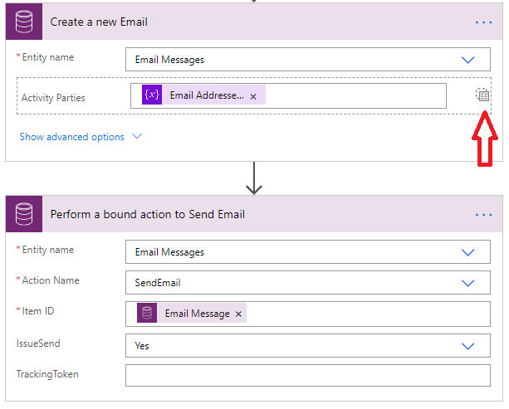Click the Create a new Email header title
The width and height of the screenshot is (509, 409).
(99, 22)
